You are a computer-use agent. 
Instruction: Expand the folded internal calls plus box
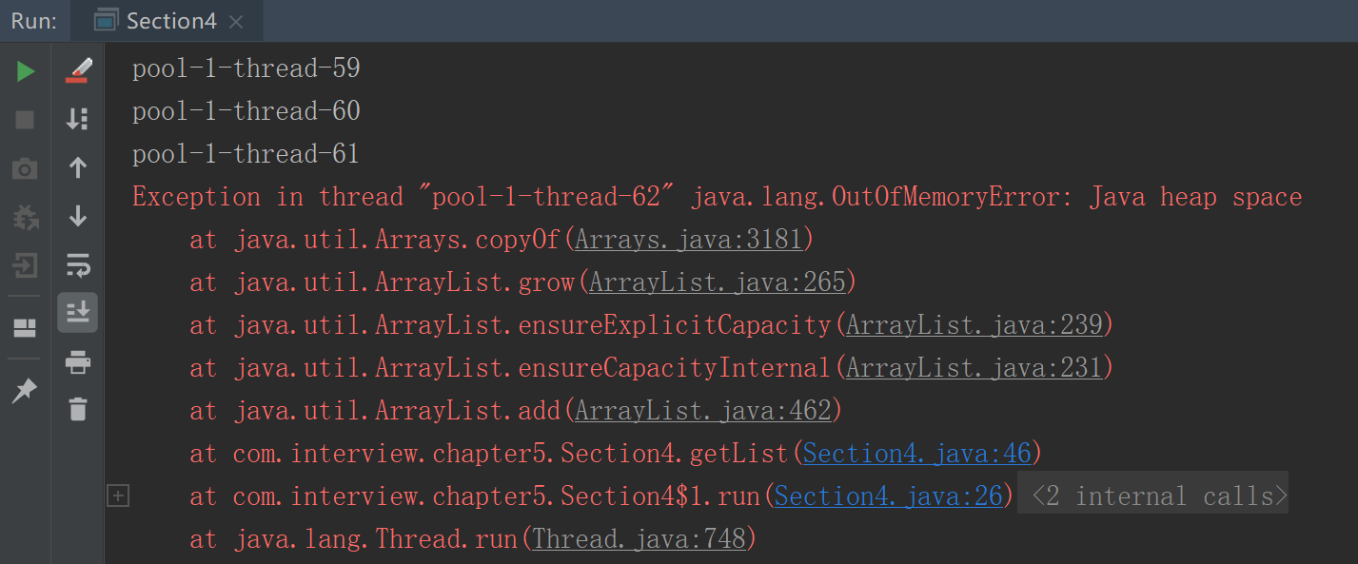[x=118, y=496]
